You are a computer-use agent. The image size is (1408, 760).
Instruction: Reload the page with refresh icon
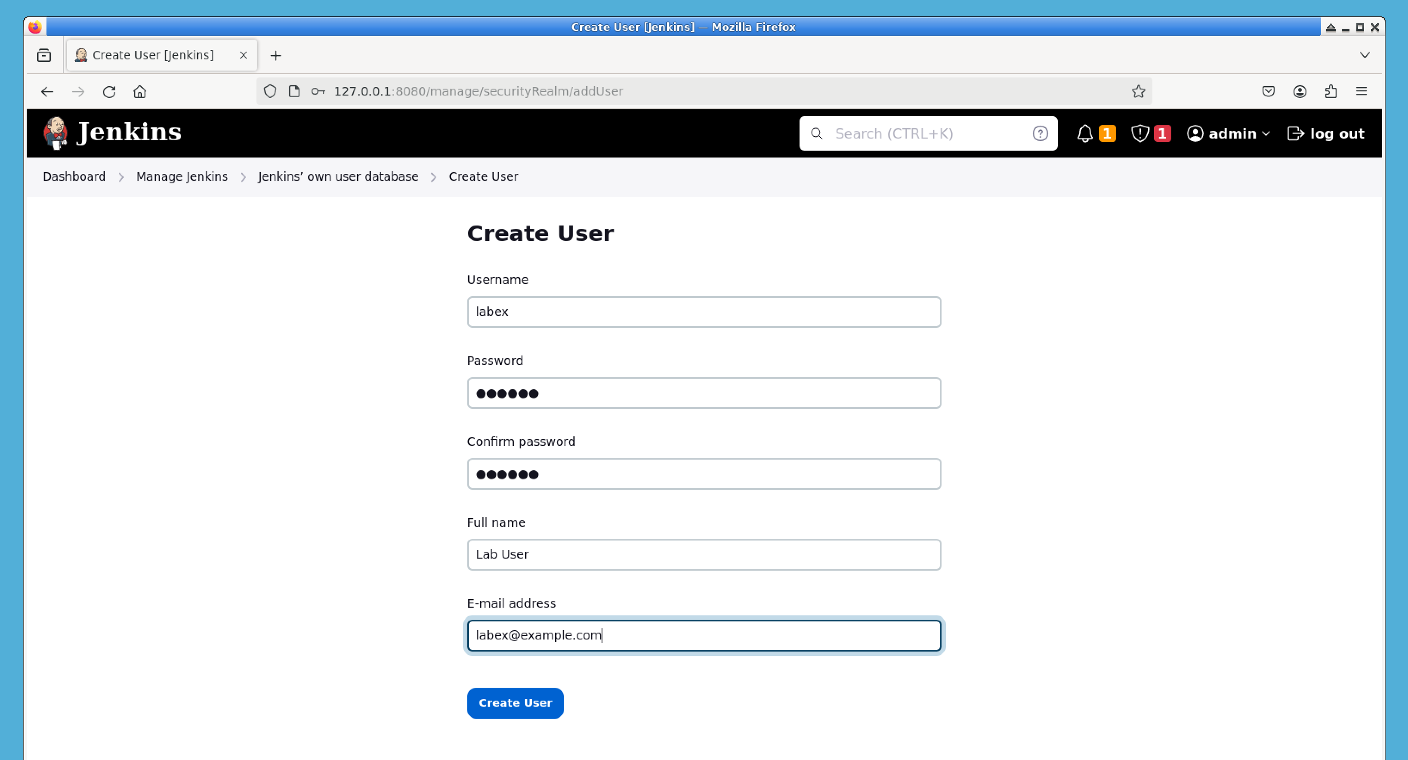(x=109, y=91)
